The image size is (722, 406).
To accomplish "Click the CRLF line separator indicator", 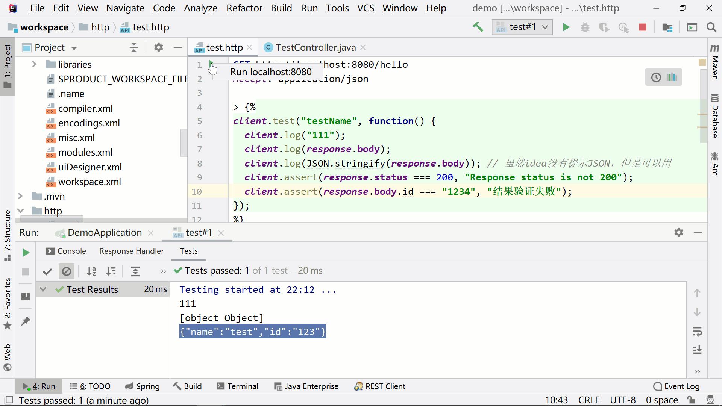I will (x=589, y=400).
